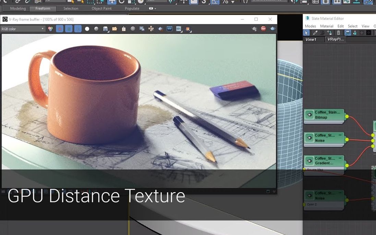Click the Delete Selected trash icon
This screenshot has height=235, width=376.
pyautogui.click(x=339, y=32)
